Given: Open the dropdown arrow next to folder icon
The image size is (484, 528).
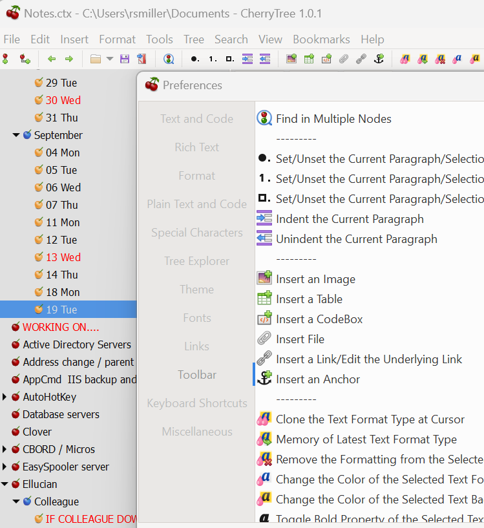Looking at the screenshot, I should click(109, 59).
